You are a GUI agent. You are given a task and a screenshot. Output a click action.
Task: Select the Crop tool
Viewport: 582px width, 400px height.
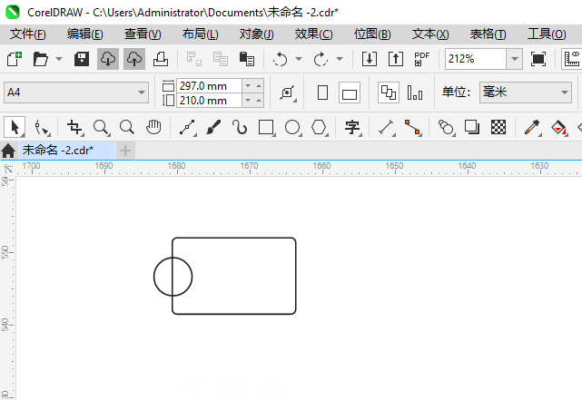point(75,128)
